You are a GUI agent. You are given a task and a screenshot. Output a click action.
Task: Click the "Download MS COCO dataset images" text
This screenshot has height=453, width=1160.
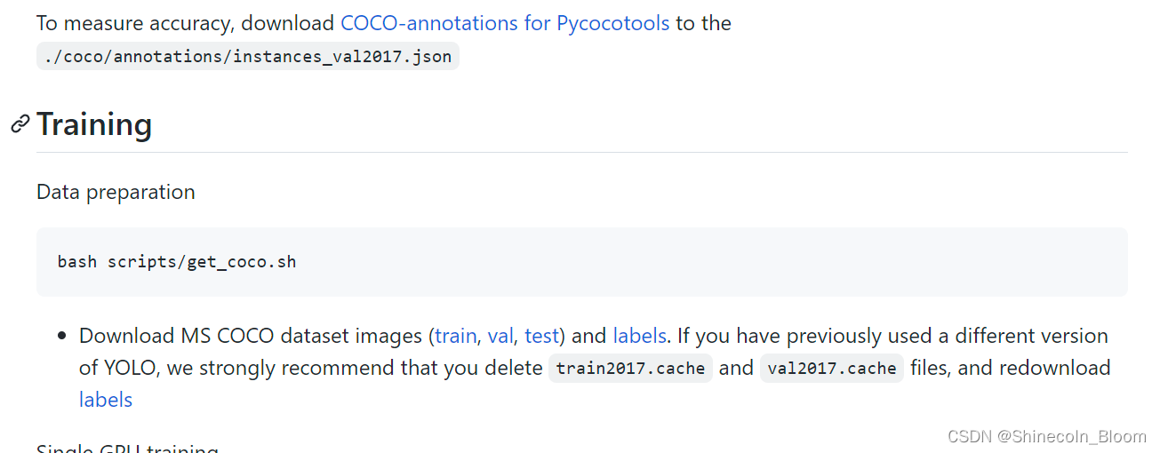click(251, 336)
